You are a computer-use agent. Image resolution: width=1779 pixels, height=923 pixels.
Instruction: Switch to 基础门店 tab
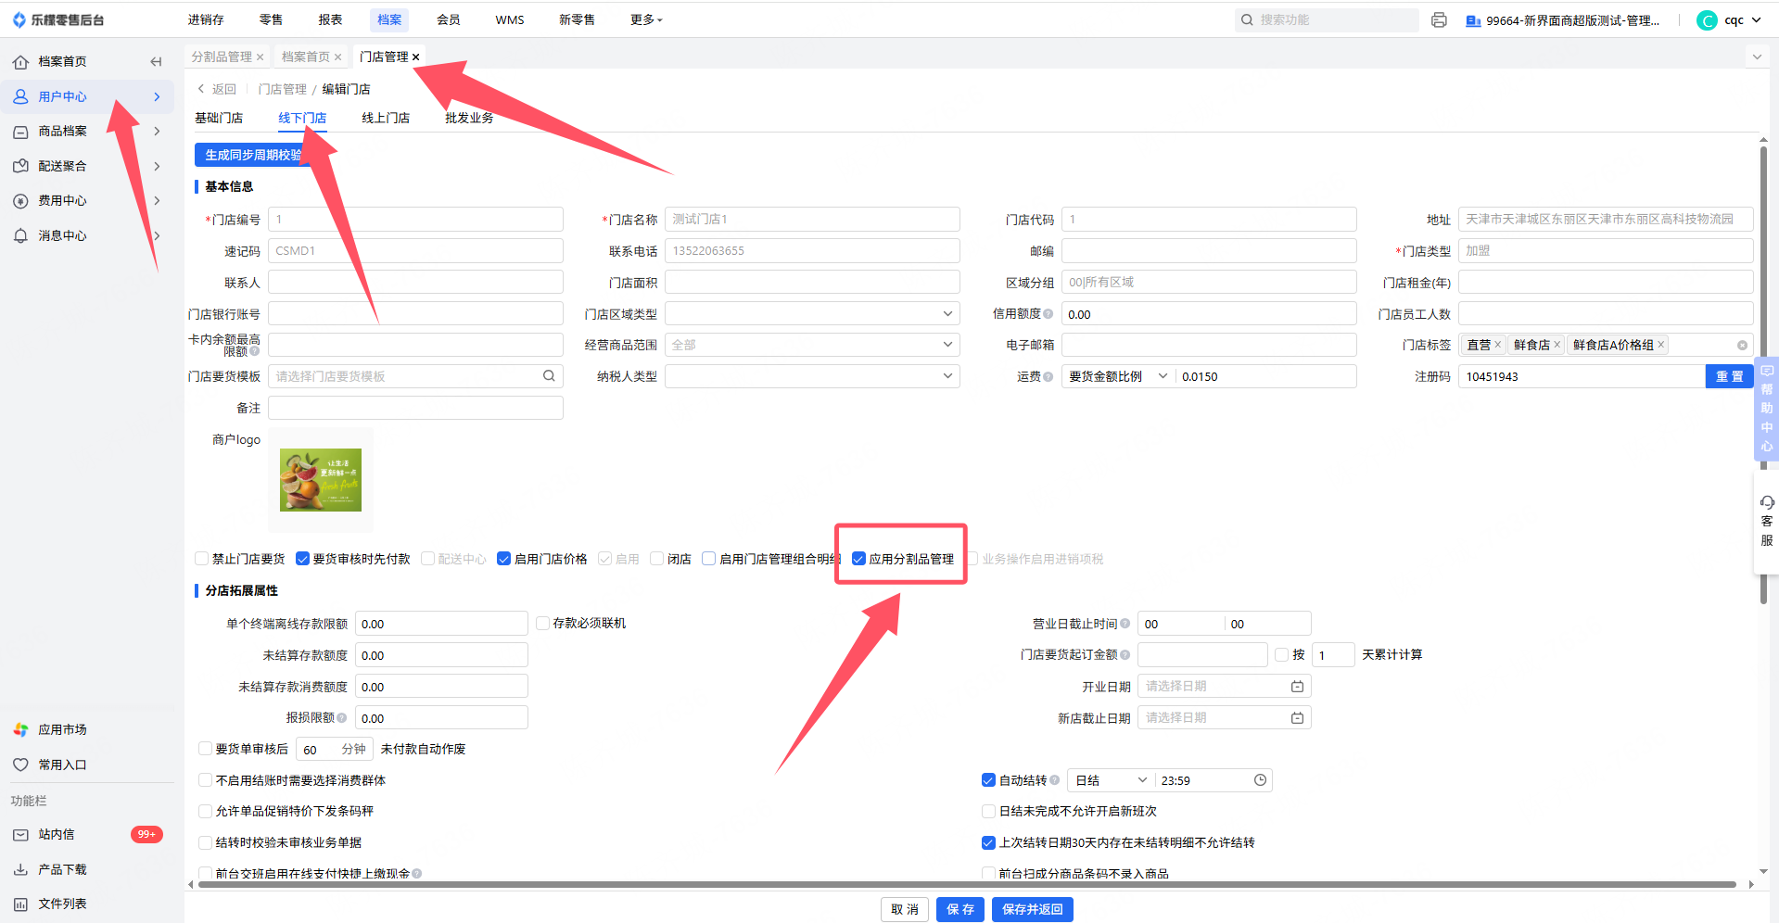(x=219, y=118)
